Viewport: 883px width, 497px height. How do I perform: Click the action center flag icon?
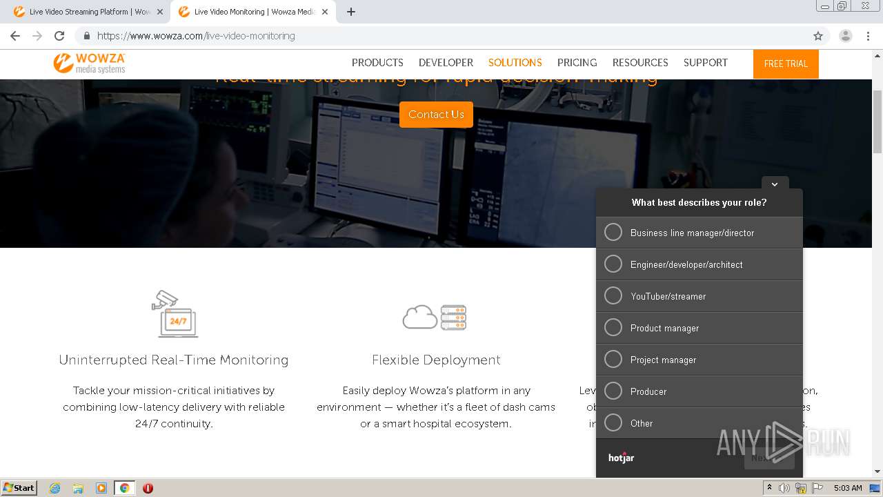coord(817,488)
